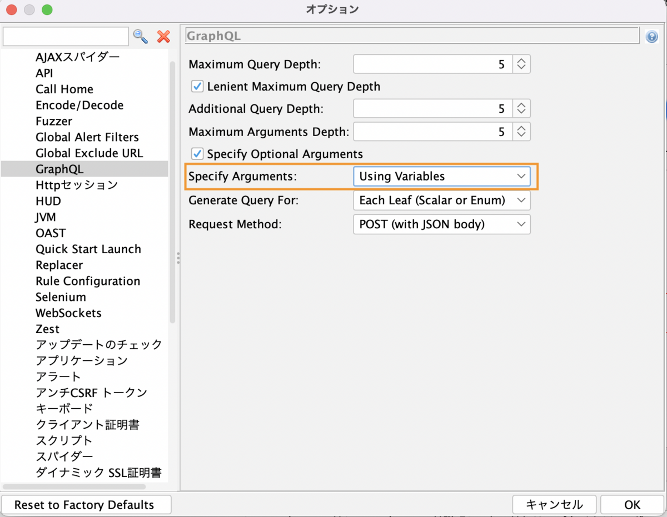Click the red X clear-search icon
The width and height of the screenshot is (667, 517).
[x=163, y=37]
